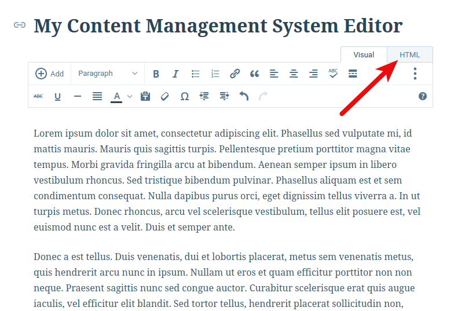
Task: Clear formatting with the eraser icon
Action: [164, 96]
